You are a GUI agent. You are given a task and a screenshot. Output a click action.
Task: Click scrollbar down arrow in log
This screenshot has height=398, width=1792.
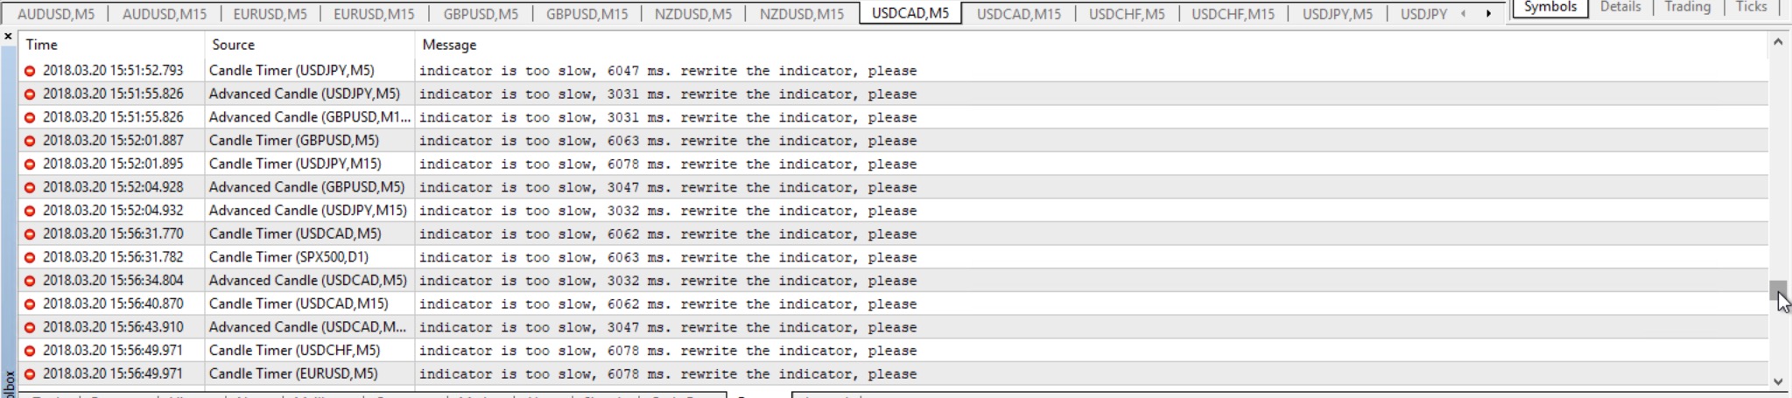(x=1778, y=381)
